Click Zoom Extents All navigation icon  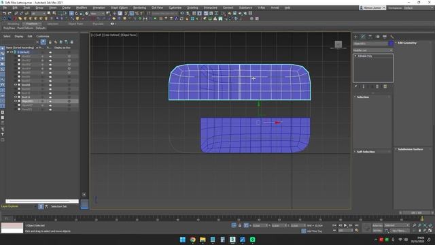[x=430, y=225]
